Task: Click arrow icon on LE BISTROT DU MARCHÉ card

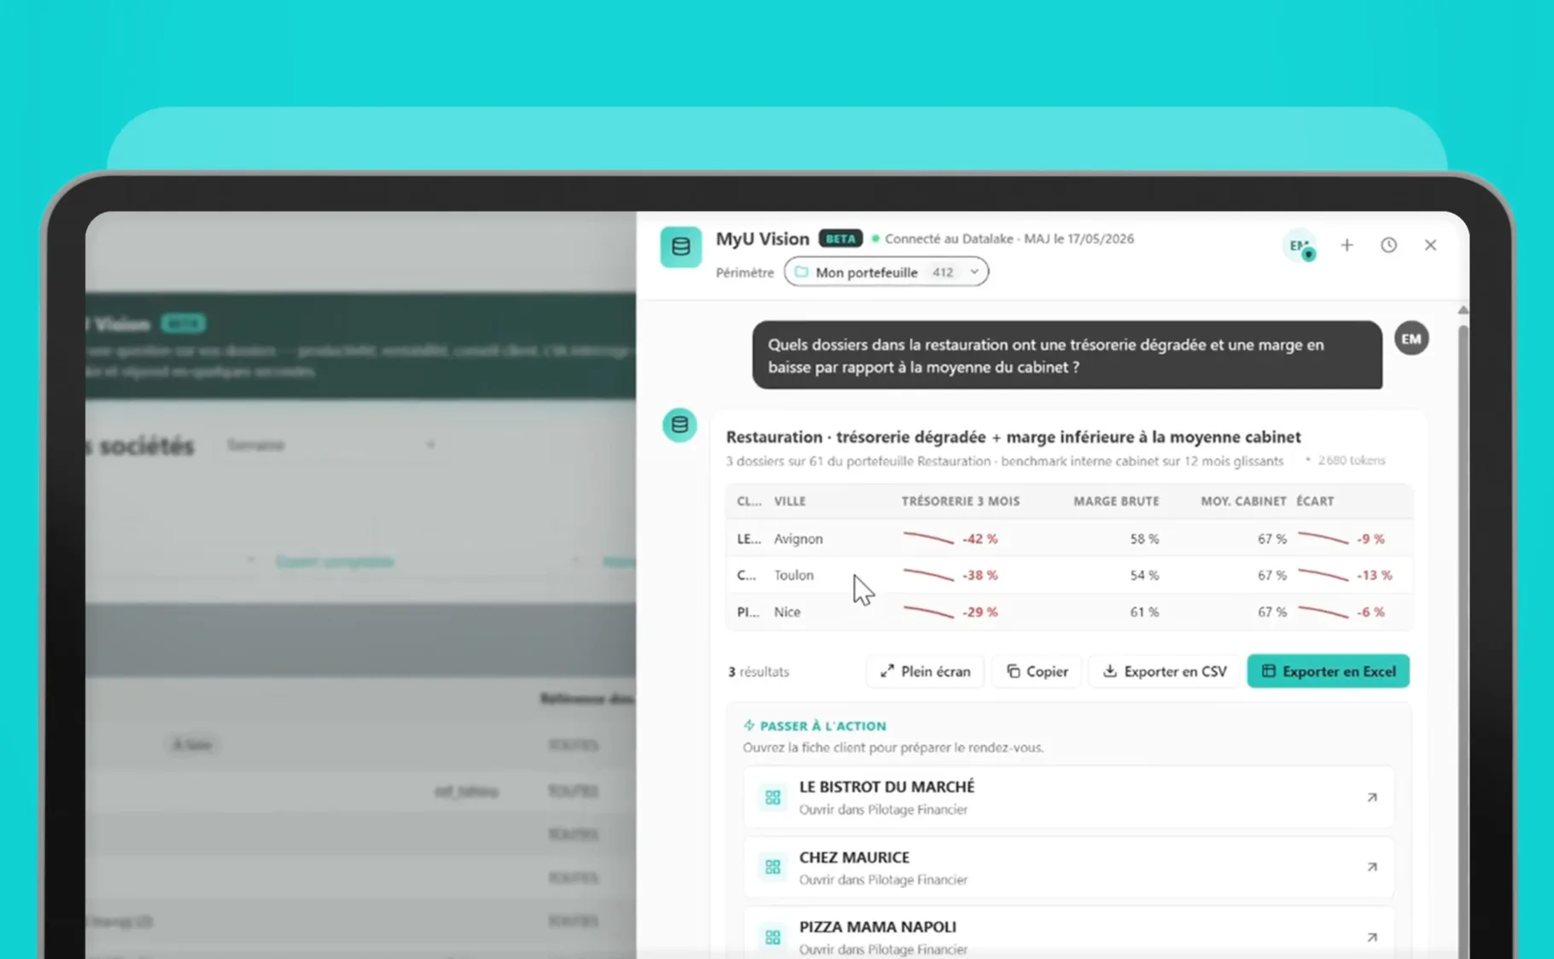Action: pyautogui.click(x=1371, y=798)
